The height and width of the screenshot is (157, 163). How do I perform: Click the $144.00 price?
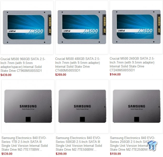tap(115, 74)
